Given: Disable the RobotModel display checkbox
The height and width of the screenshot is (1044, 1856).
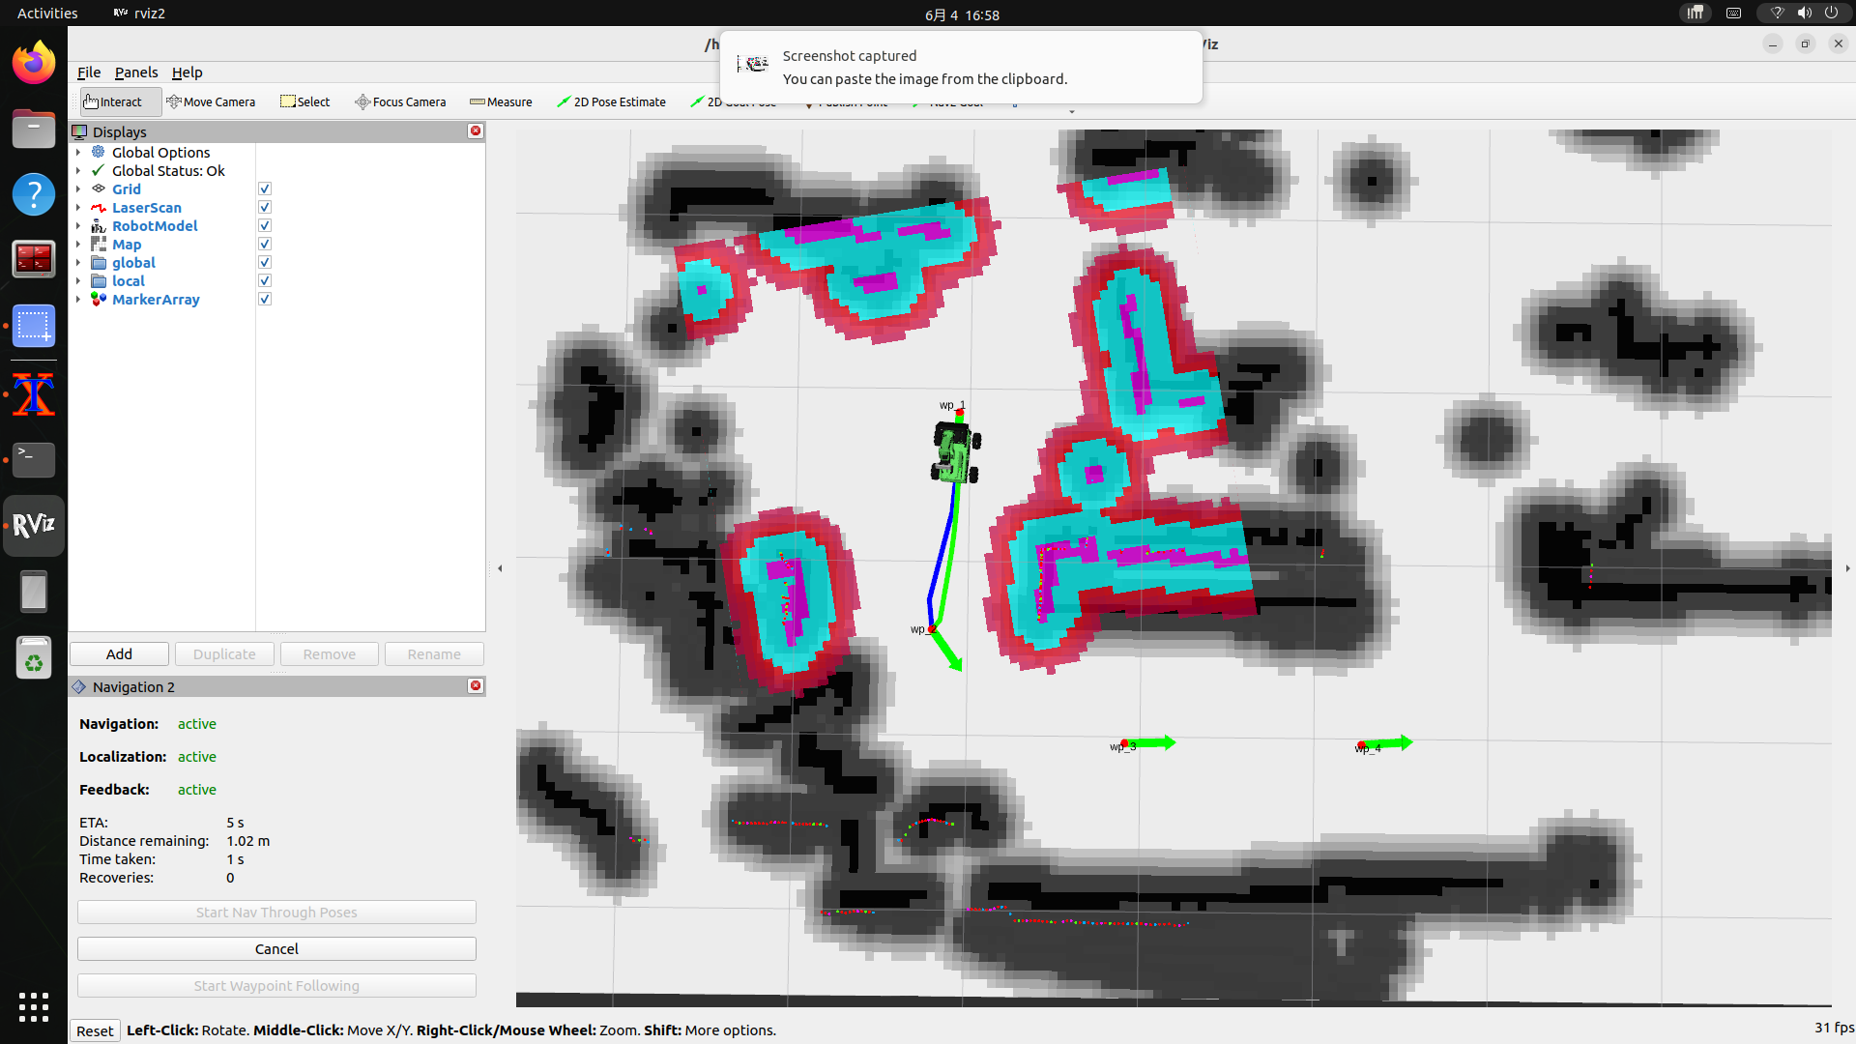Looking at the screenshot, I should click(x=265, y=225).
